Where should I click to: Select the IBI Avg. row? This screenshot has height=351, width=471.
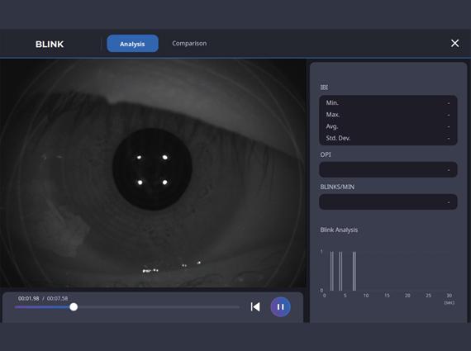[x=388, y=126]
